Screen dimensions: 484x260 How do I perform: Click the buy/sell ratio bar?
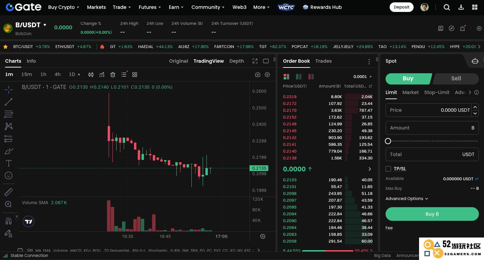click(x=327, y=251)
